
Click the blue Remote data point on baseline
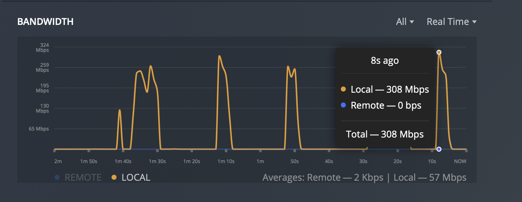[439, 149]
